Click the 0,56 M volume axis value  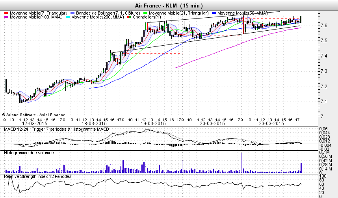coord(325,157)
